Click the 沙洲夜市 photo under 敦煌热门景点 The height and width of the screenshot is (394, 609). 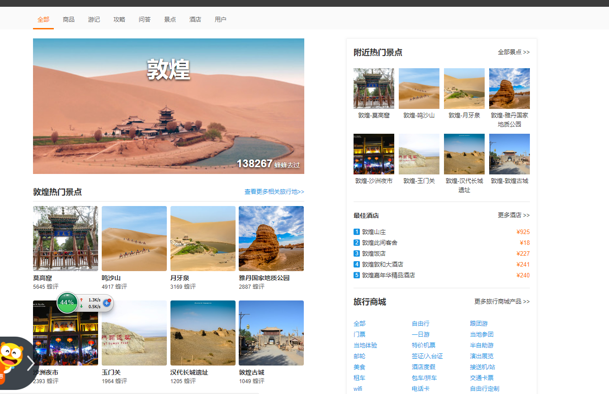(66, 333)
